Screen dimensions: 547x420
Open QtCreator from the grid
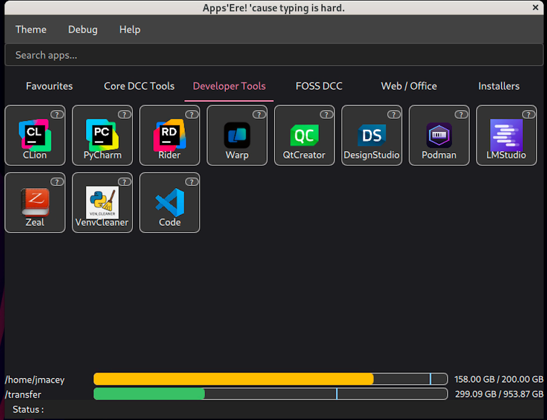[x=304, y=136]
